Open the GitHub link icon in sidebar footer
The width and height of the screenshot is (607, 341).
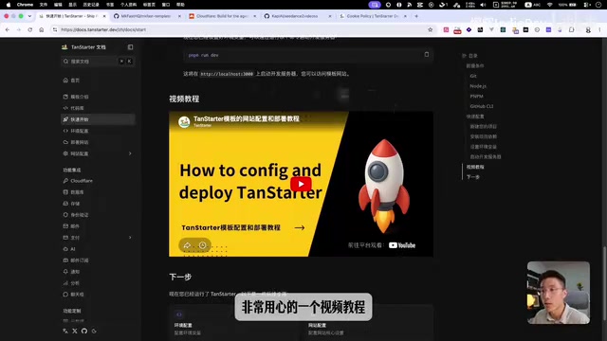[x=84, y=331]
